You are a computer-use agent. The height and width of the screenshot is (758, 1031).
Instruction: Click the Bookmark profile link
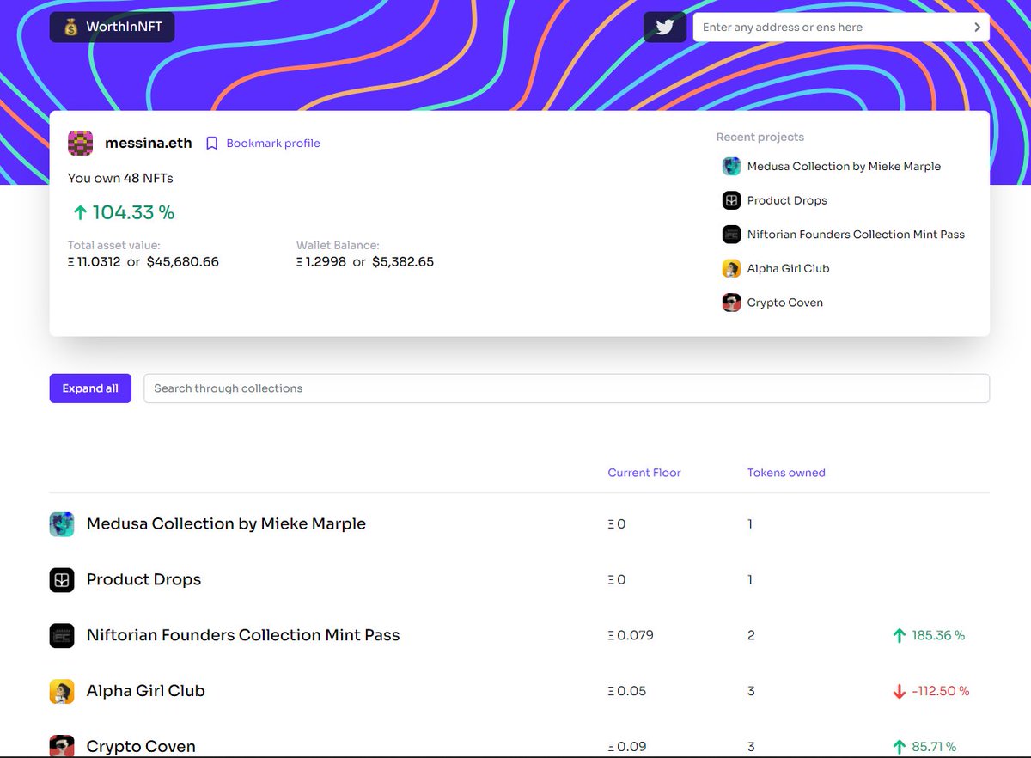[273, 144]
